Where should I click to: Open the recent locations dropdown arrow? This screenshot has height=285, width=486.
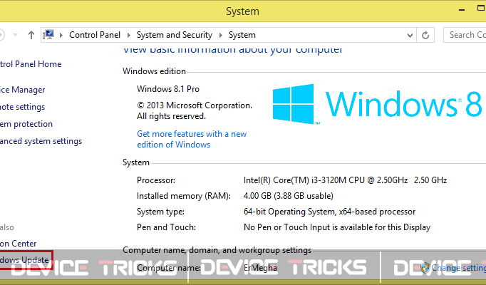tap(15, 35)
